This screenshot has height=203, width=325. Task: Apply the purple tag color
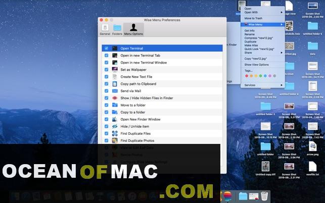click(270, 76)
